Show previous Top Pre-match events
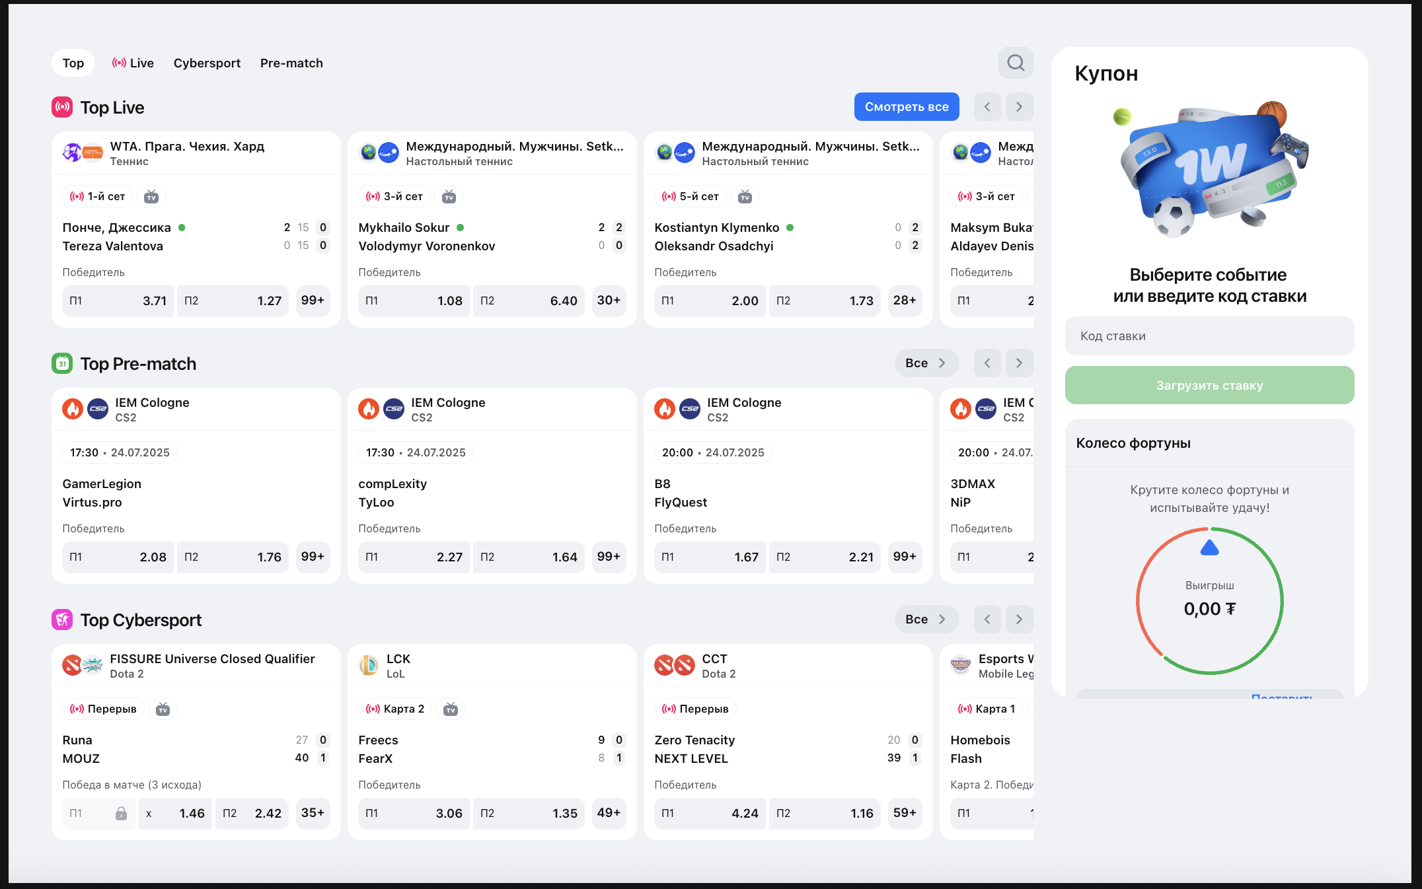This screenshot has width=1422, height=889. click(987, 363)
